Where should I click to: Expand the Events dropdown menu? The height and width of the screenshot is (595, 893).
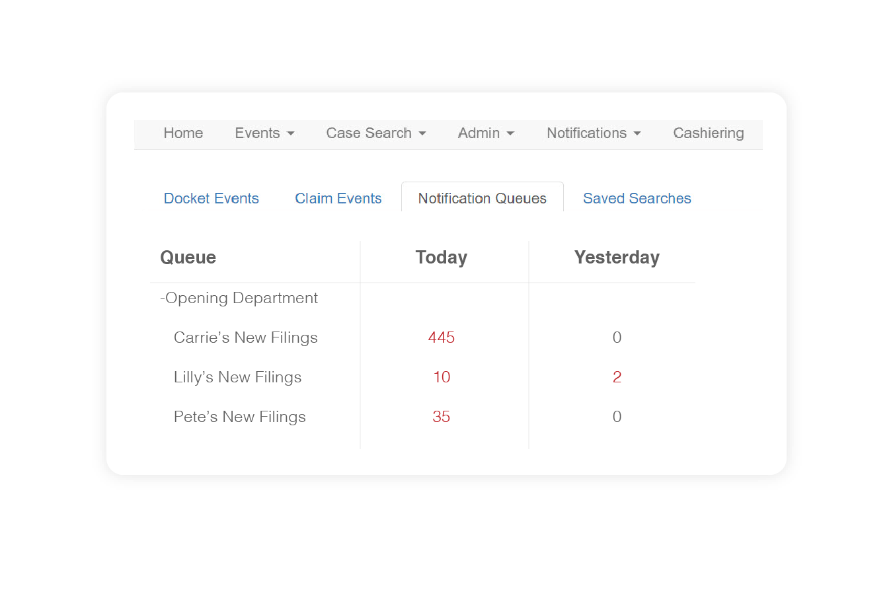pyautogui.click(x=264, y=133)
